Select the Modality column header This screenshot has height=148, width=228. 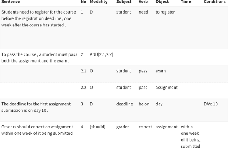98,2
